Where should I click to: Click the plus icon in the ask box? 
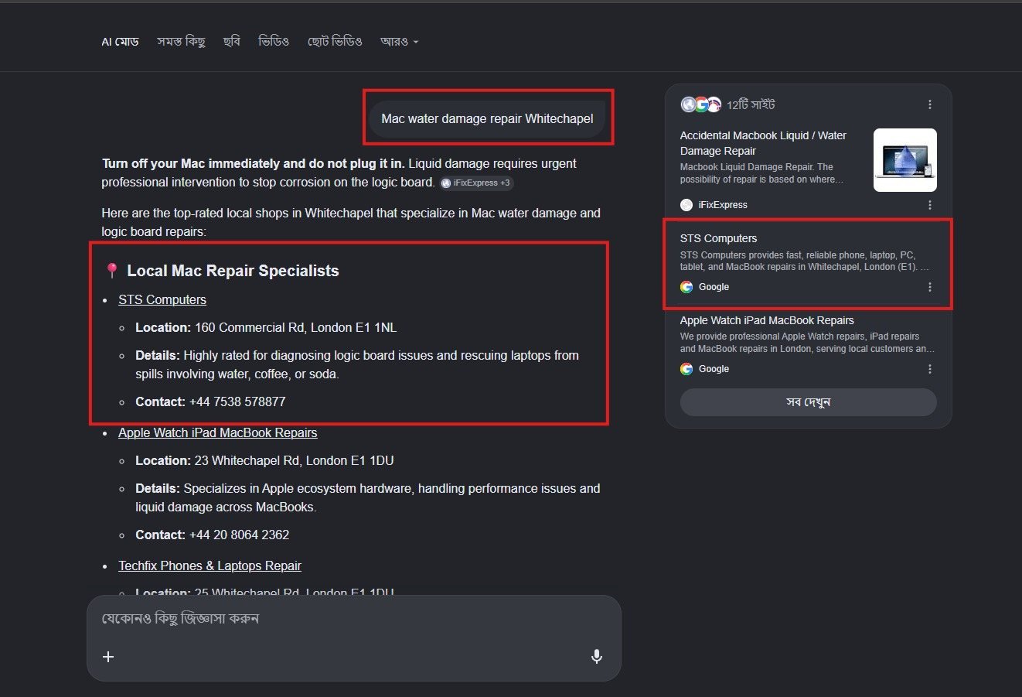click(x=108, y=657)
